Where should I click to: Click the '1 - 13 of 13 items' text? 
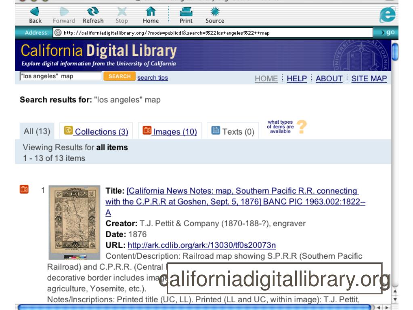(x=54, y=158)
